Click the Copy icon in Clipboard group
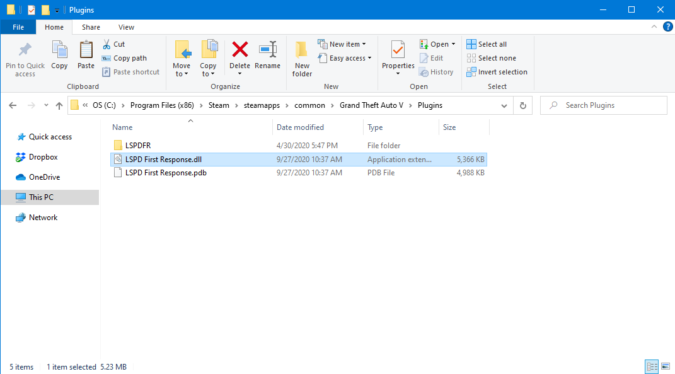675x374 pixels. coord(59,55)
